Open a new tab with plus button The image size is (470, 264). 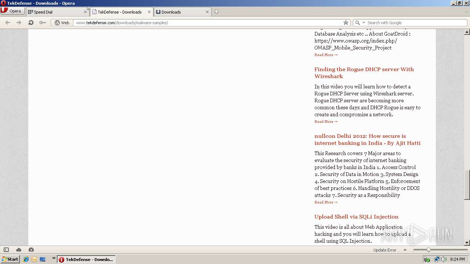(x=216, y=12)
